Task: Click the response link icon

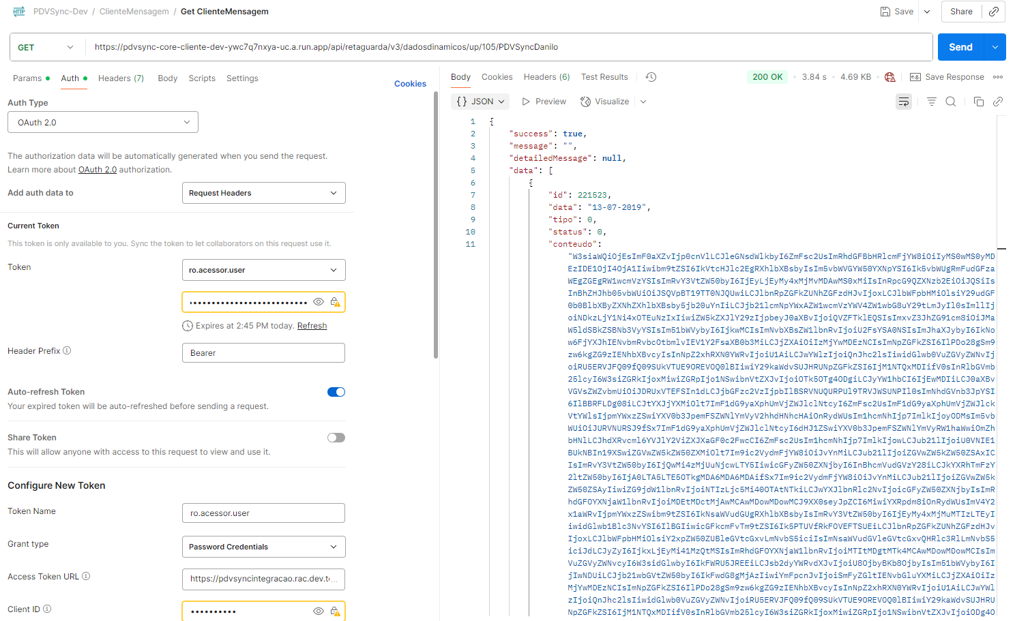Action: [x=998, y=102]
